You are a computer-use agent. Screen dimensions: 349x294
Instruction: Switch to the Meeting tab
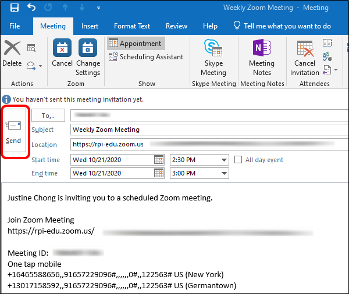(53, 26)
